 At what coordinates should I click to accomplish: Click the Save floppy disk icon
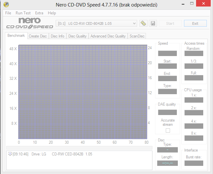pyautogui.click(x=153, y=23)
